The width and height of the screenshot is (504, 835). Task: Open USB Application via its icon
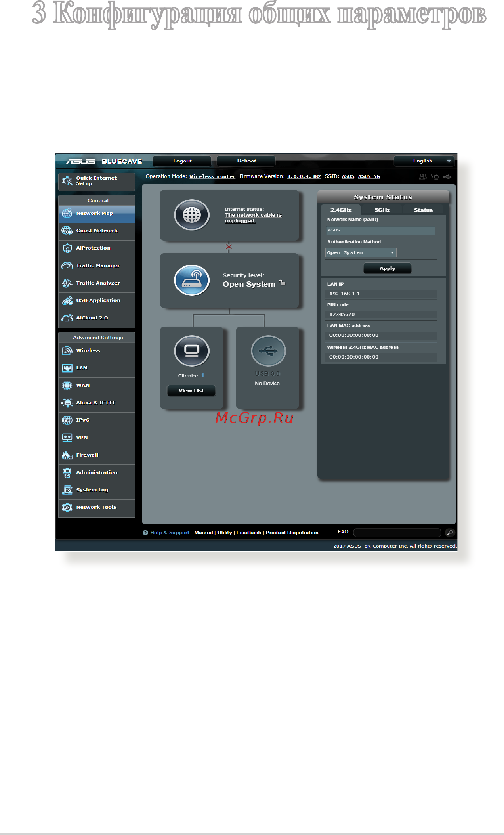pos(67,300)
